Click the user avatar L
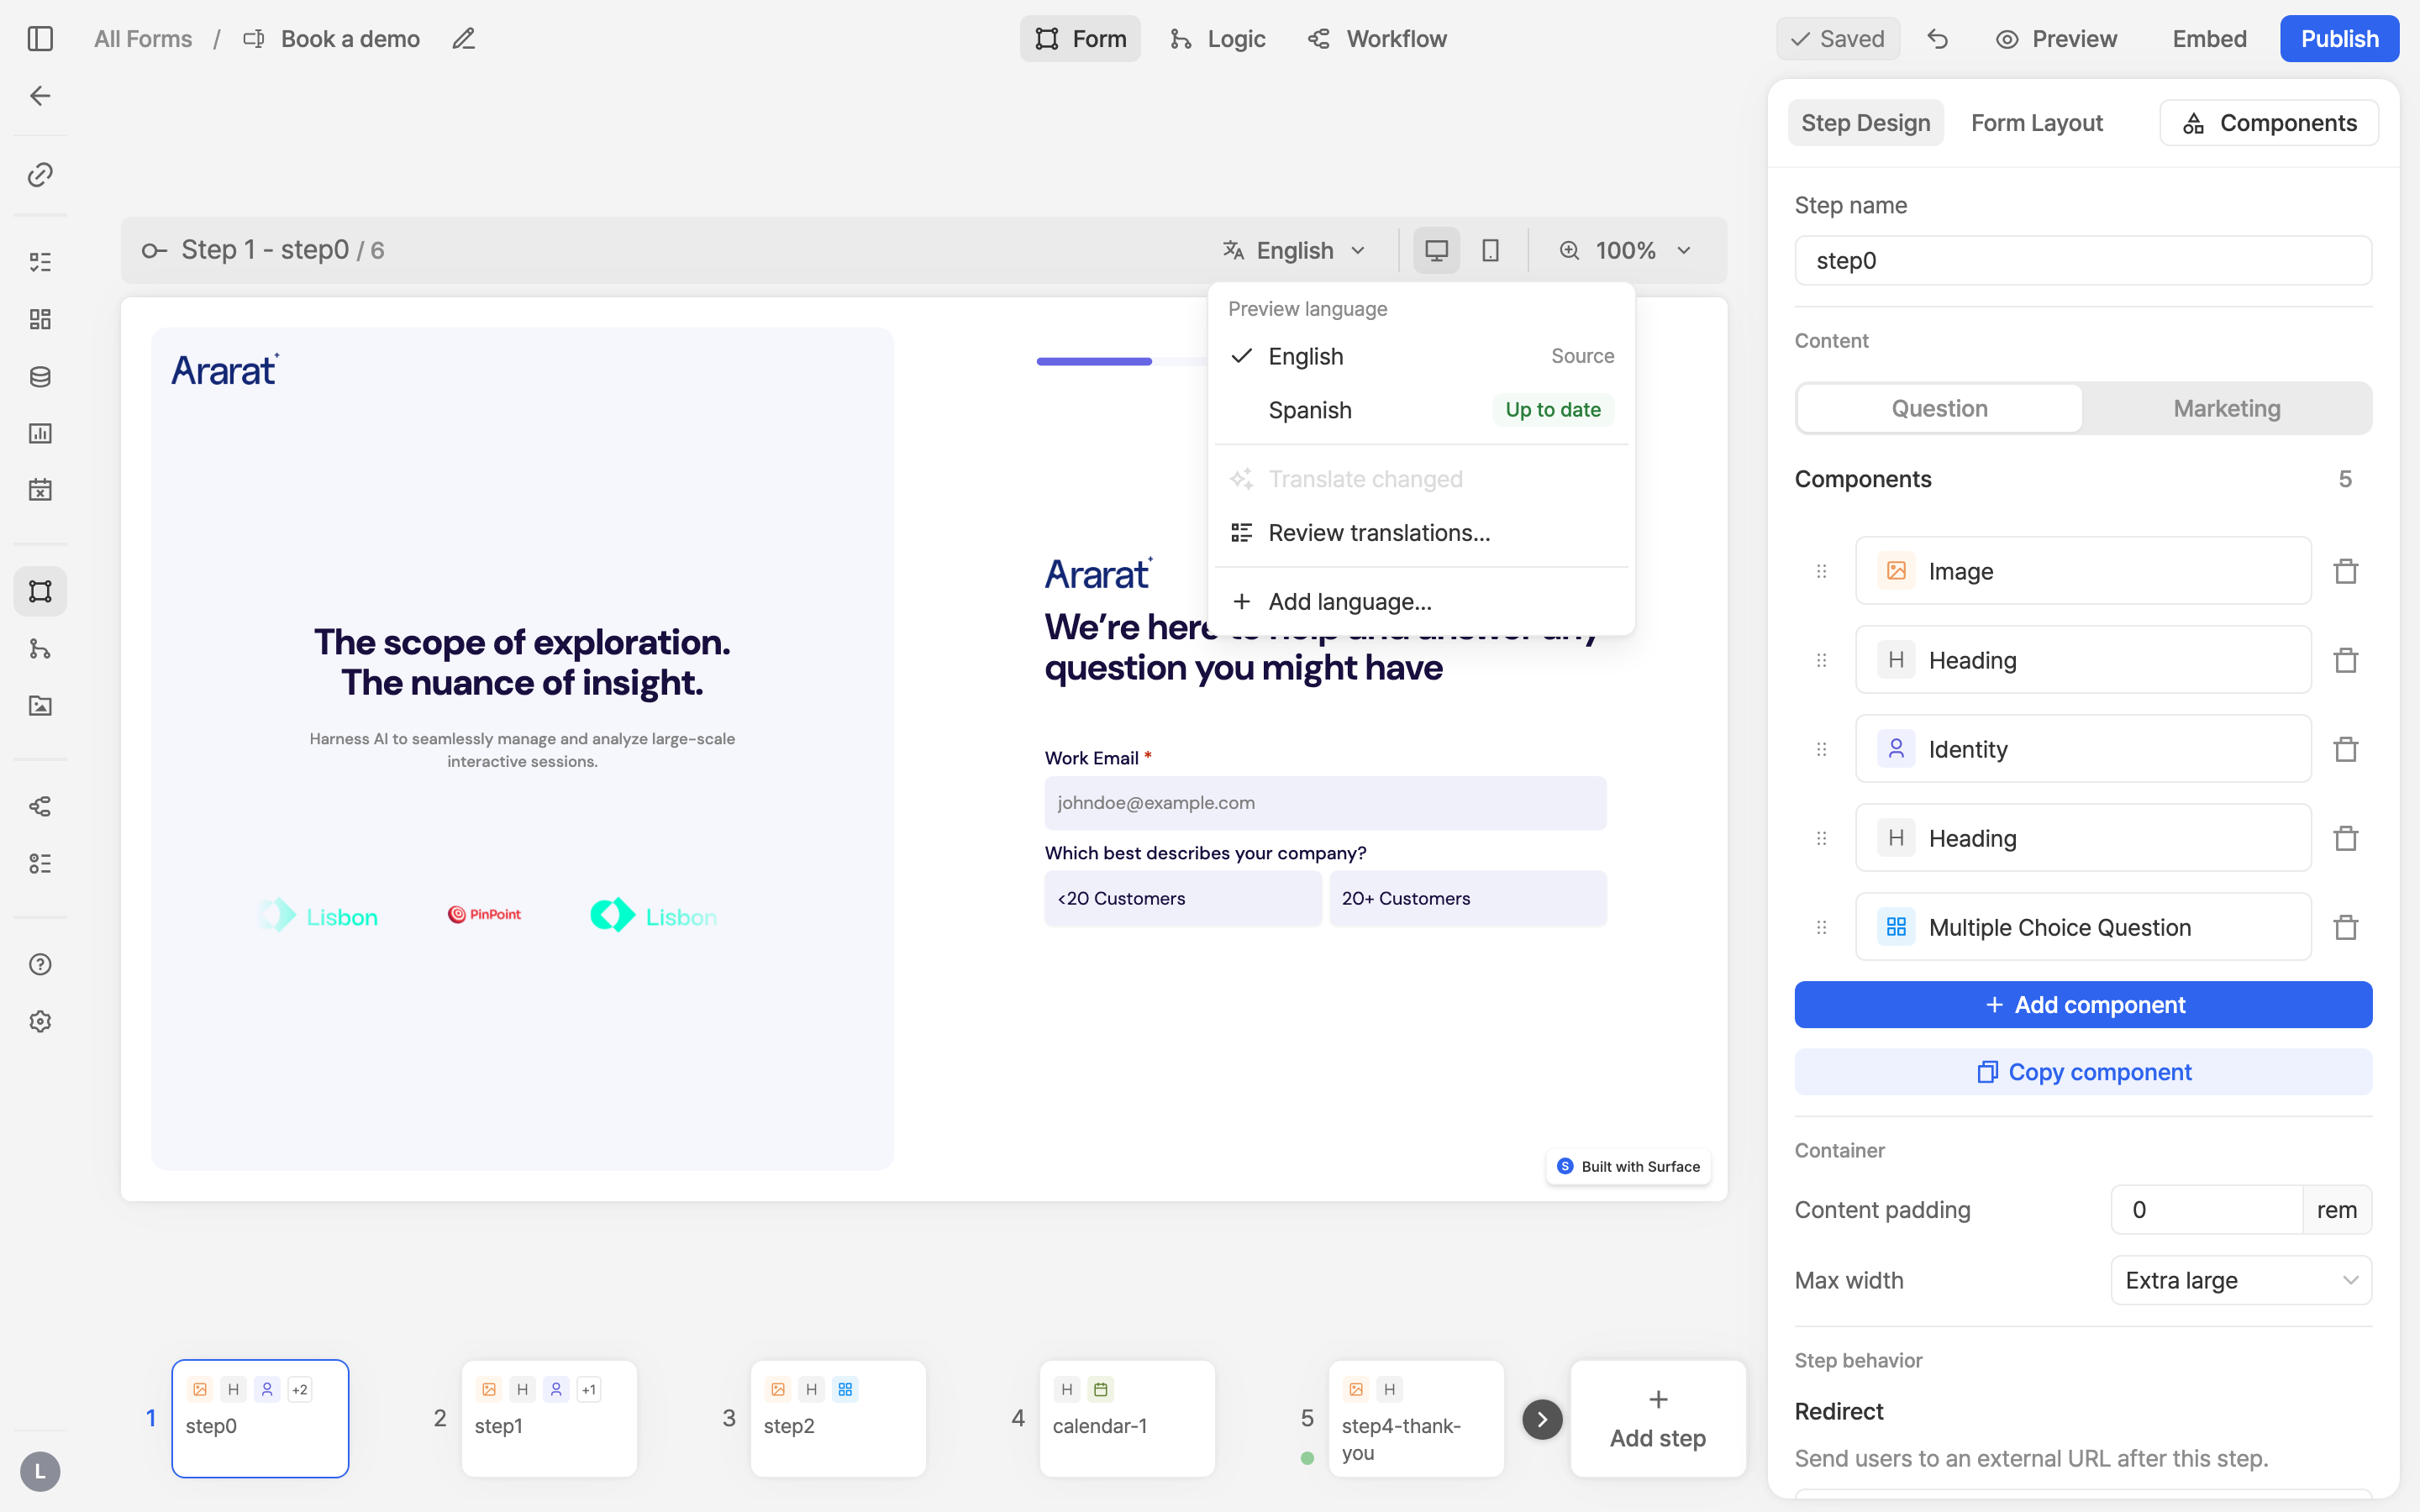The height and width of the screenshot is (1512, 2420). click(40, 1471)
